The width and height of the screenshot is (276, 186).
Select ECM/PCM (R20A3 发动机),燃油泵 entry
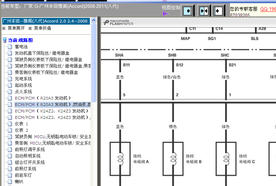point(52,105)
